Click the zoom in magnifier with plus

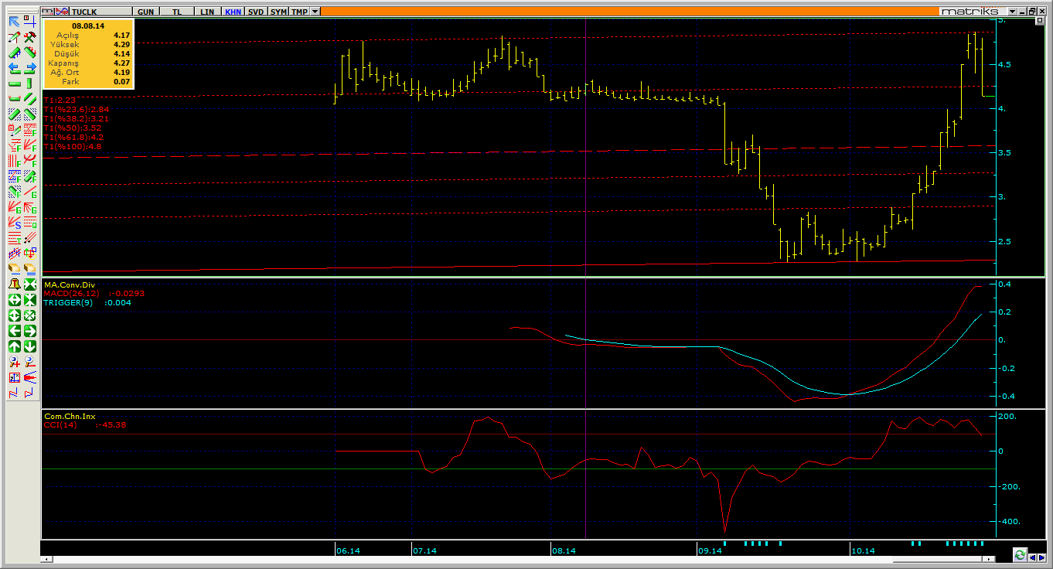(14, 362)
